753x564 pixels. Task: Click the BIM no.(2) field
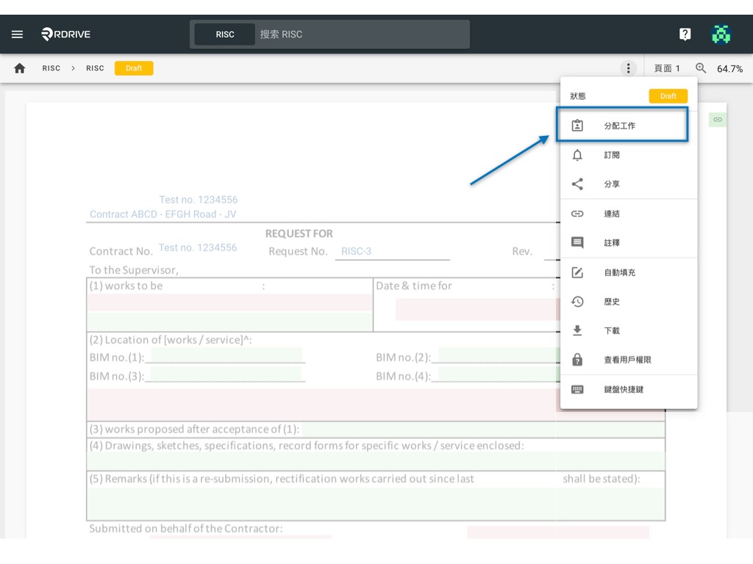click(x=499, y=355)
